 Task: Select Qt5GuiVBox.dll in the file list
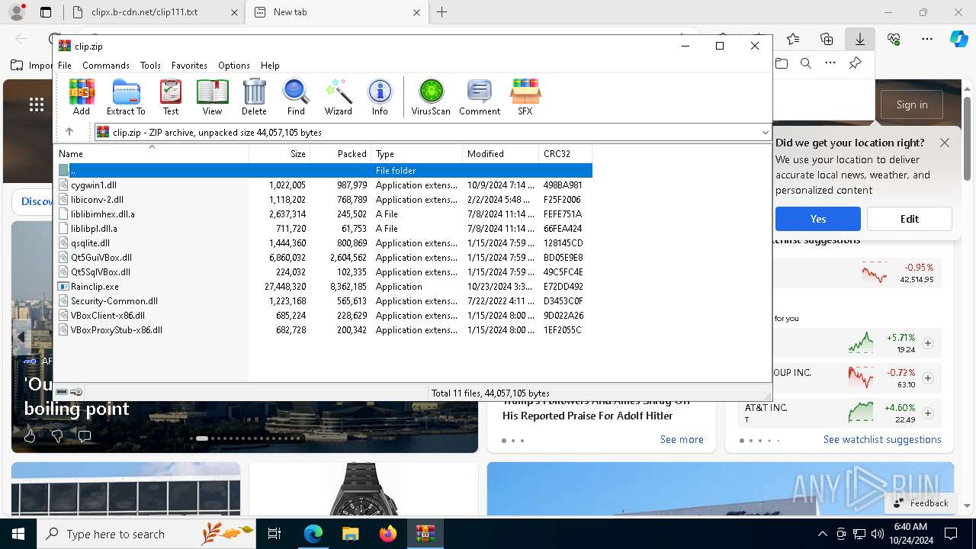[x=324, y=258]
